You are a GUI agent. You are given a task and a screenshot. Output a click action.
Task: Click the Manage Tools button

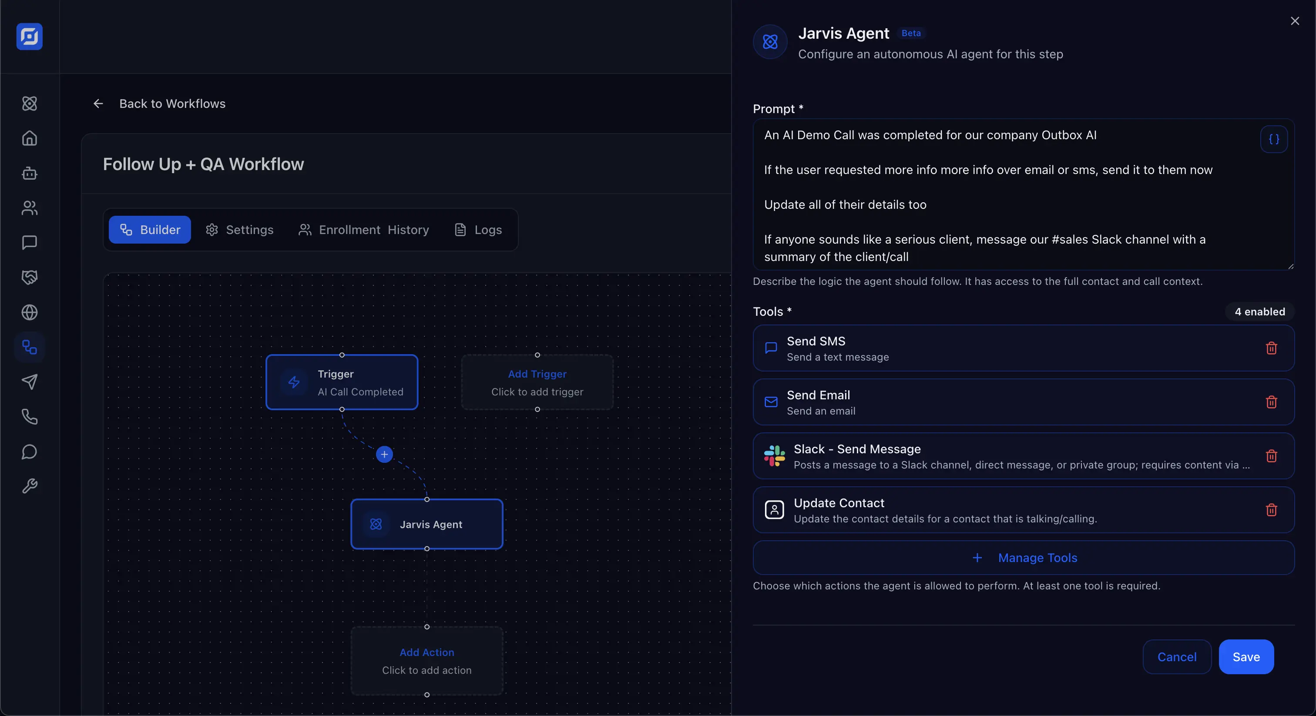[1023, 558]
